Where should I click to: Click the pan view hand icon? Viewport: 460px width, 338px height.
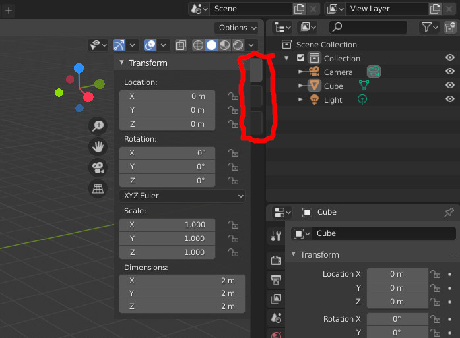[98, 147]
